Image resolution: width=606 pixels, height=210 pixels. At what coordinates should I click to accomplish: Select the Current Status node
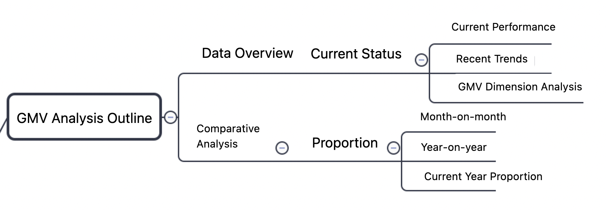tap(356, 54)
